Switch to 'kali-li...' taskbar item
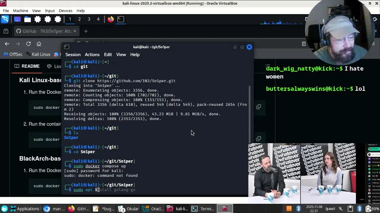This screenshot has width=380, height=213. coord(177,209)
